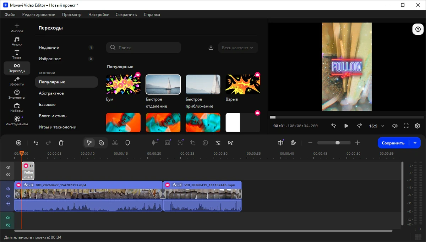
Task: Select the Избранное transitions list
Action: point(66,59)
